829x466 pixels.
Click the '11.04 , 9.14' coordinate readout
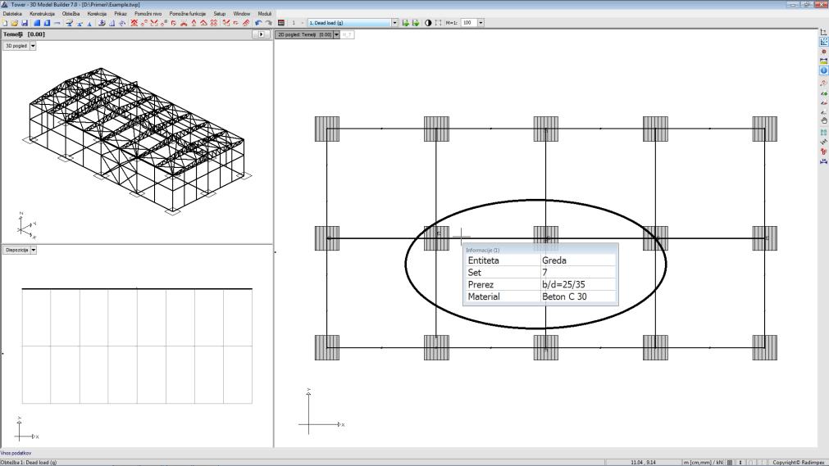click(643, 462)
